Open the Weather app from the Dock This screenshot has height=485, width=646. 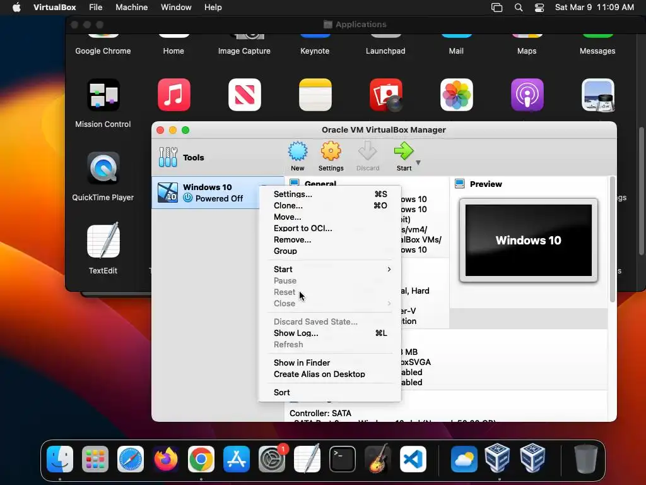click(x=464, y=459)
